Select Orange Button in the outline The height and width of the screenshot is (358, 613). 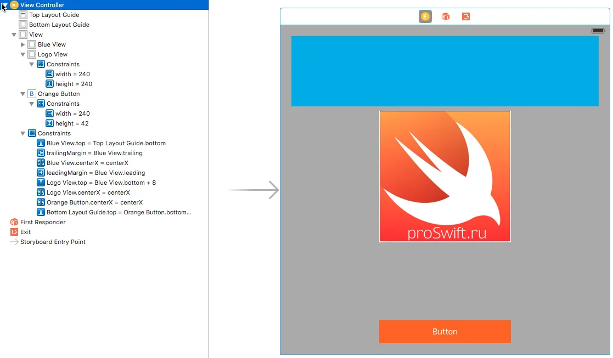(59, 94)
